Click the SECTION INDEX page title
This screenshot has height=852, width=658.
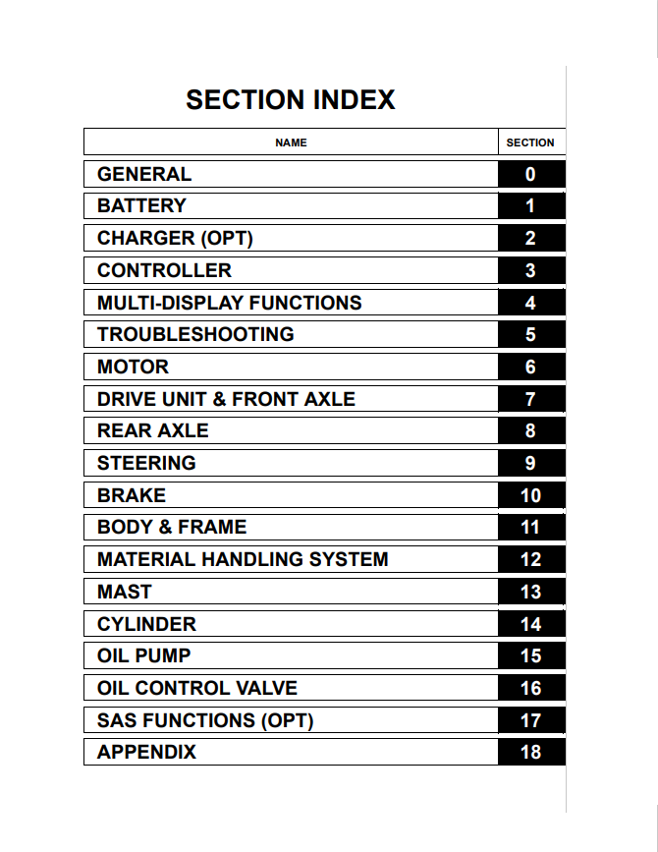[291, 100]
